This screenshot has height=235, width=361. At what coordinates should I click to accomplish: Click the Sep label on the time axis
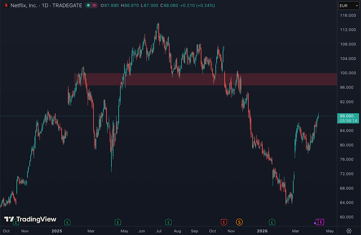point(194,231)
